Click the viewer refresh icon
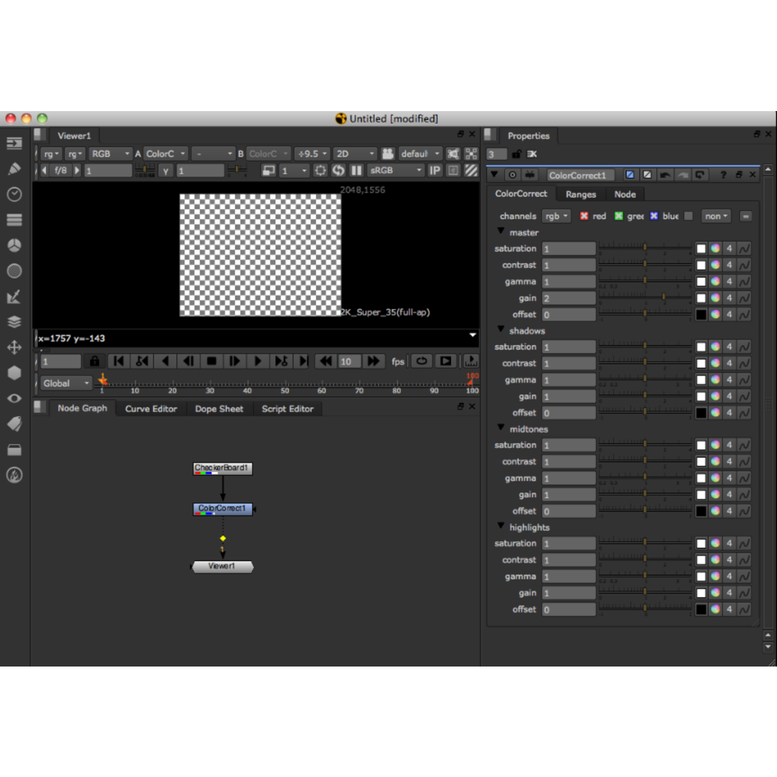This screenshot has width=777, height=777. (x=338, y=171)
